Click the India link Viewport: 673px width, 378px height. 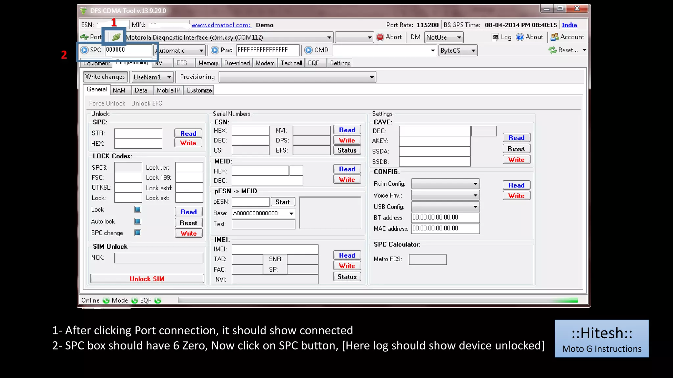click(569, 25)
